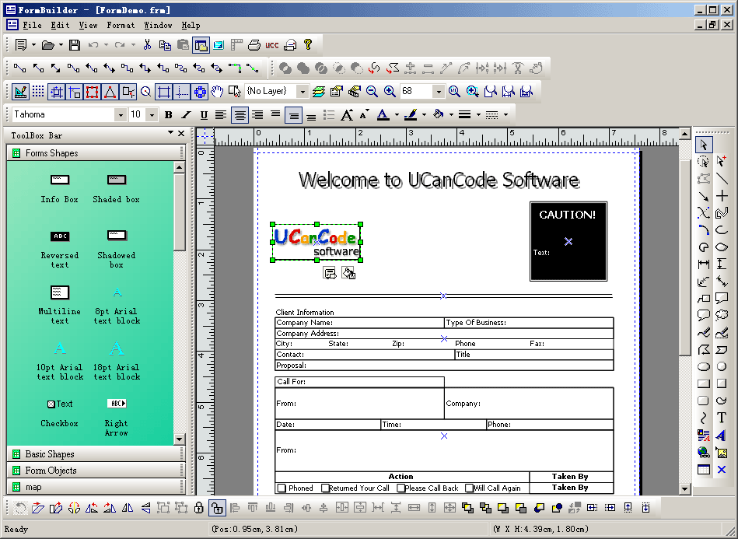Click the ToolBox Bar options arrow
This screenshot has height=539, width=738.
pyautogui.click(x=170, y=133)
